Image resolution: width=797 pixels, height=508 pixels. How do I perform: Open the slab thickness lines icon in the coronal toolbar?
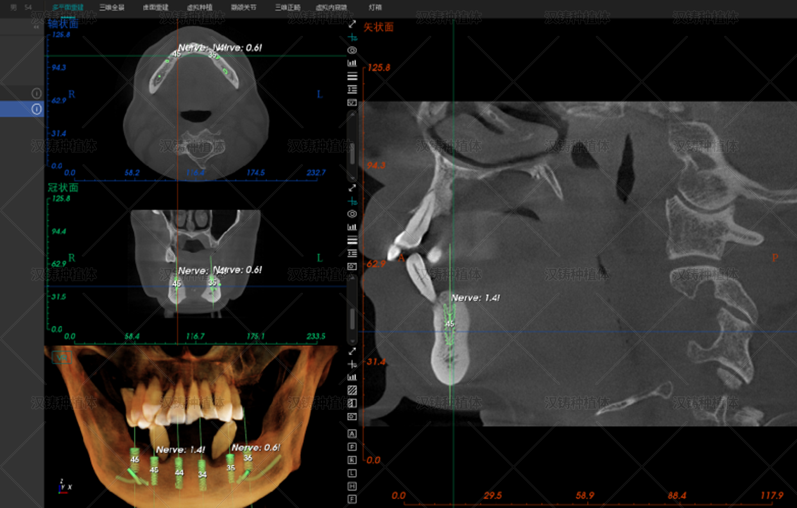pos(352,240)
